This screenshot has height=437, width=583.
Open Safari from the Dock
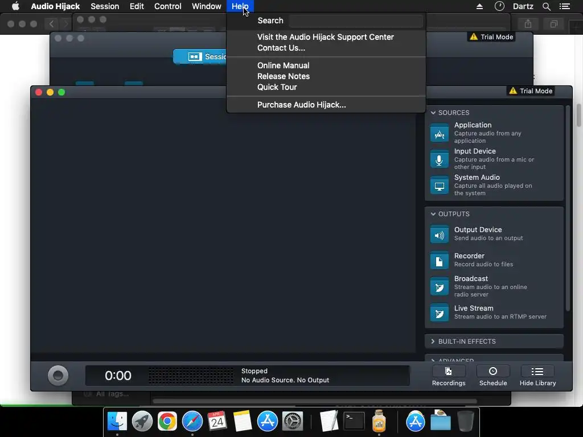tap(192, 422)
